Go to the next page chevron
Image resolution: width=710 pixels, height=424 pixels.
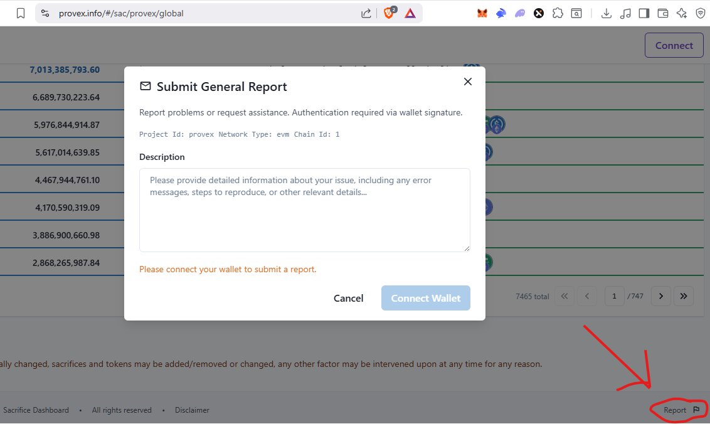(x=660, y=295)
